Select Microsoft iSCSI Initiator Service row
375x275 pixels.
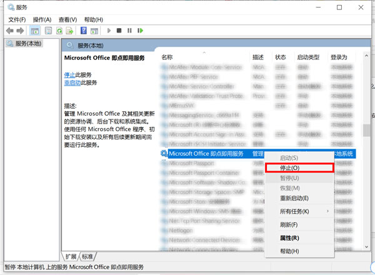pyautogui.click(x=258, y=144)
